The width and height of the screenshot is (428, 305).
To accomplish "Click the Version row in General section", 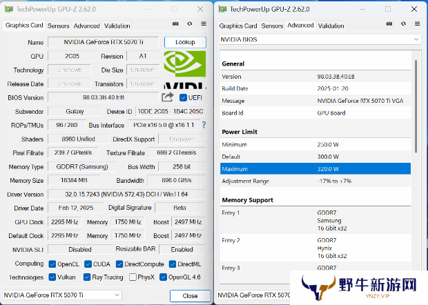I will tap(315, 77).
